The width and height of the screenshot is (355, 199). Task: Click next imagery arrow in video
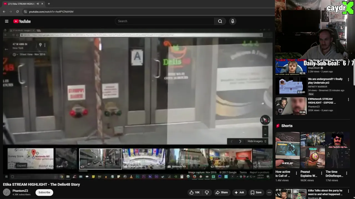[x=240, y=141]
